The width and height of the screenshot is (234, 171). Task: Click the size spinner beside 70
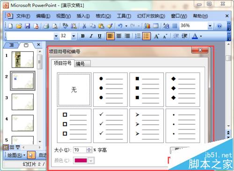(89, 150)
